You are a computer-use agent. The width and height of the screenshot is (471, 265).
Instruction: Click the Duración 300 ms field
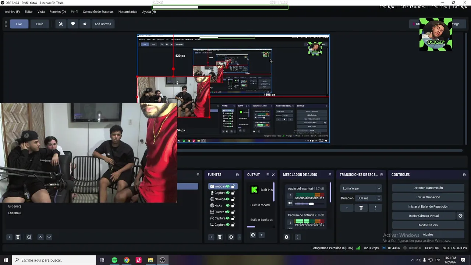[368, 198]
